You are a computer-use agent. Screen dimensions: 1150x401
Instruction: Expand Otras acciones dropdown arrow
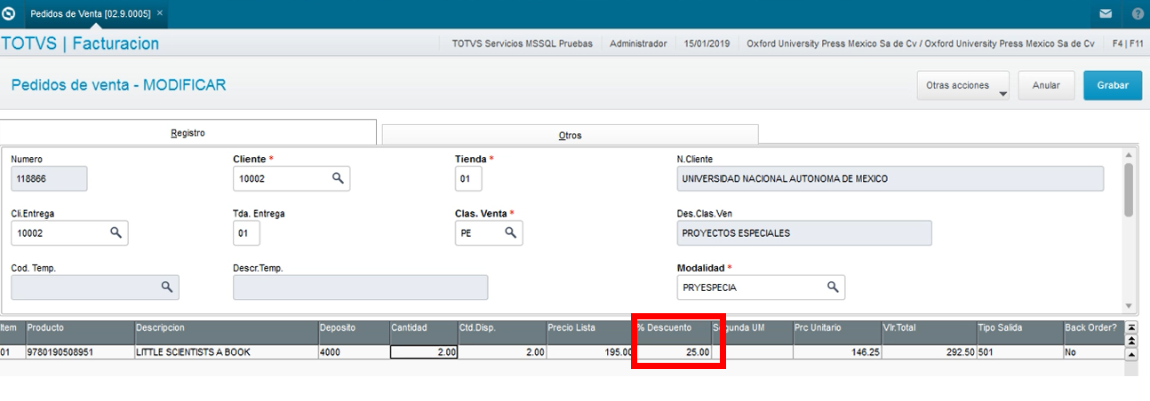[x=1002, y=93]
